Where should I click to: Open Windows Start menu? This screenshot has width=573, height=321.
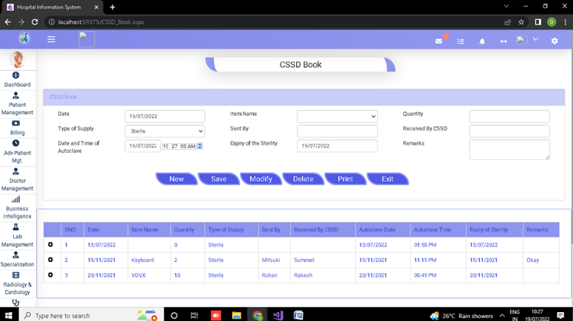[8, 315]
